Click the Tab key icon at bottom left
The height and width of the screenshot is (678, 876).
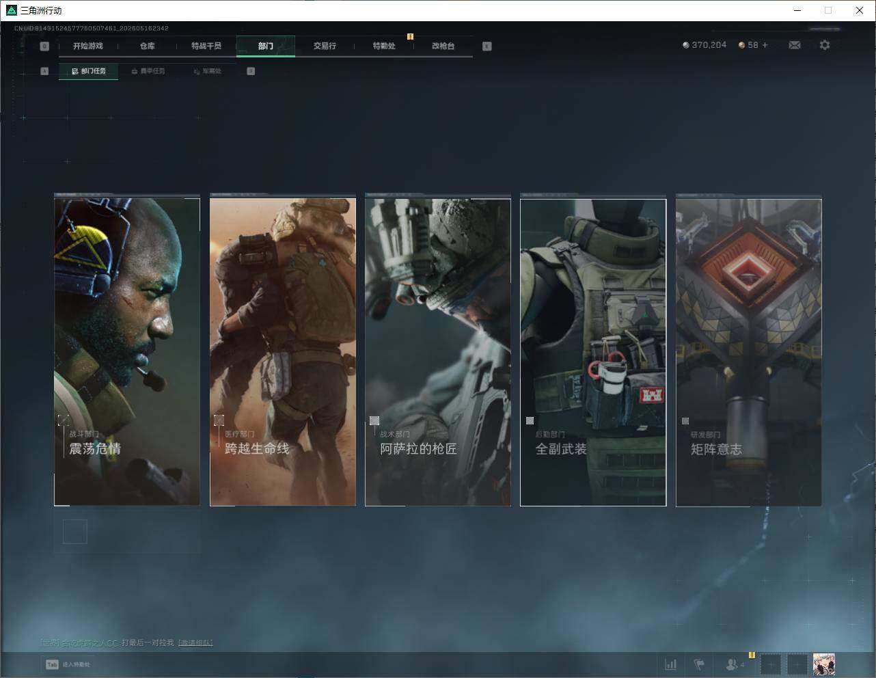[52, 664]
